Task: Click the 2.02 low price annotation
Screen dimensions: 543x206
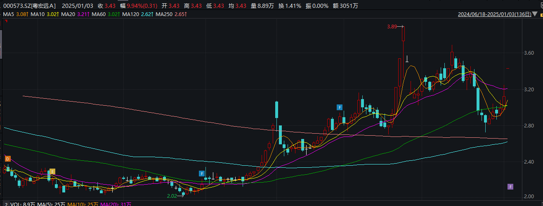Action: 171,196
